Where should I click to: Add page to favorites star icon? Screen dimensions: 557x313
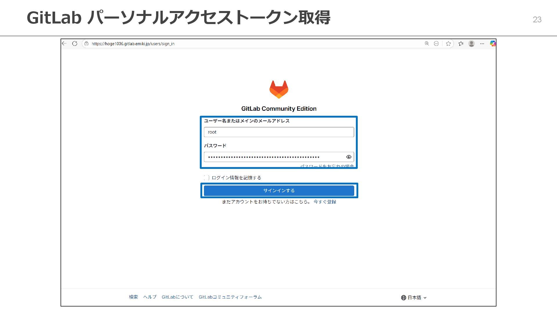click(449, 43)
